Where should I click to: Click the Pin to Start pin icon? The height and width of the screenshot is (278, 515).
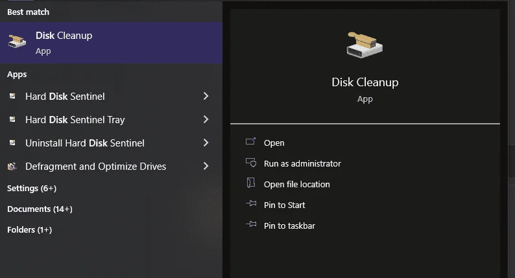click(251, 203)
